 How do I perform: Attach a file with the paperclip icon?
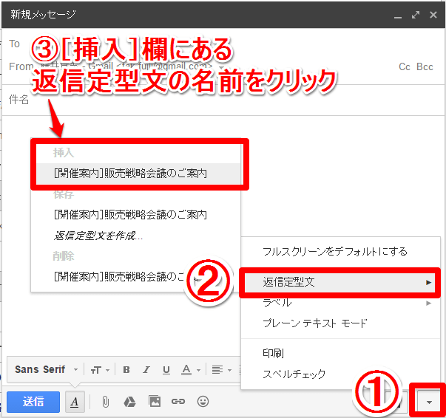pos(105,402)
